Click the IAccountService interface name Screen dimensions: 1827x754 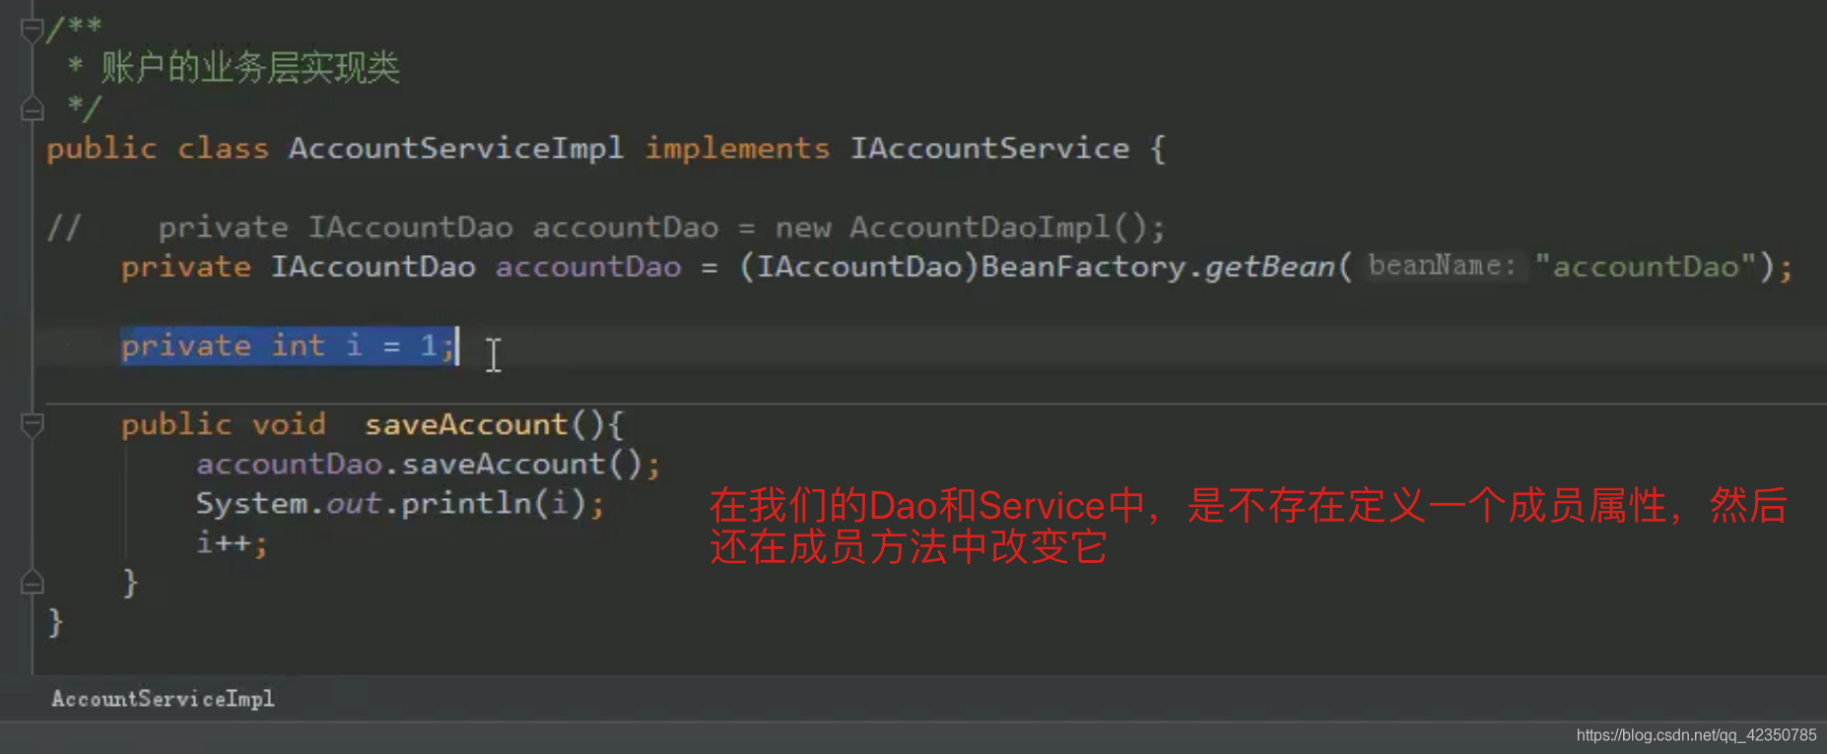click(990, 149)
